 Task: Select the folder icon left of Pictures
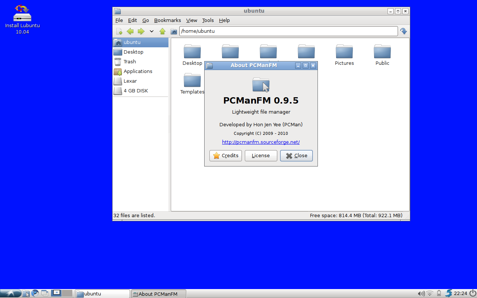[x=306, y=51]
